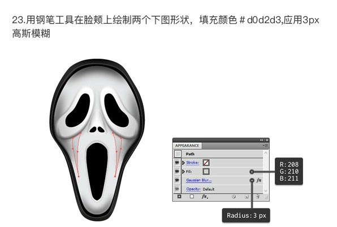
Task: Click the Stroke none color swatch
Action: [x=206, y=163]
